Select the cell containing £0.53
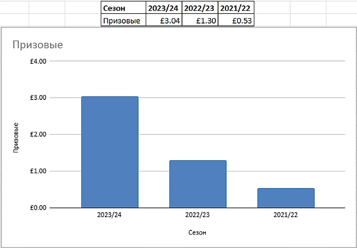 point(236,21)
